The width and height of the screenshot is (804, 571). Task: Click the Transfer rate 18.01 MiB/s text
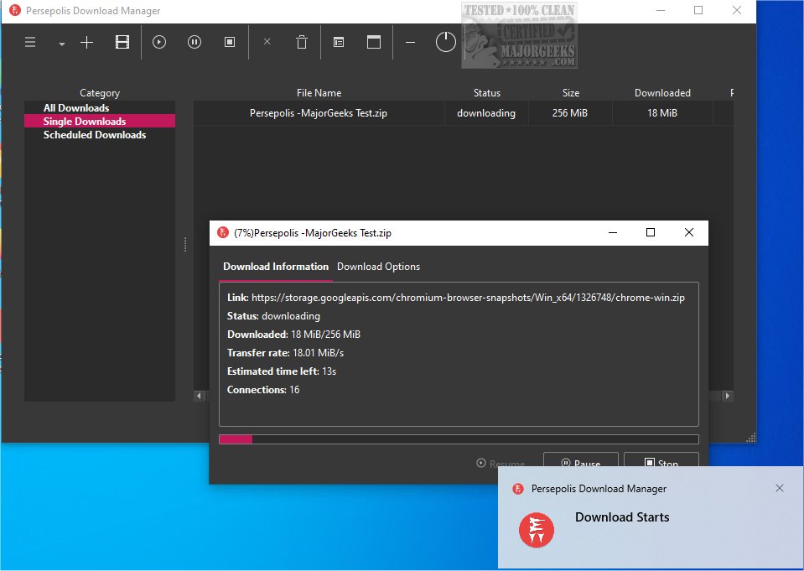pyautogui.click(x=285, y=353)
